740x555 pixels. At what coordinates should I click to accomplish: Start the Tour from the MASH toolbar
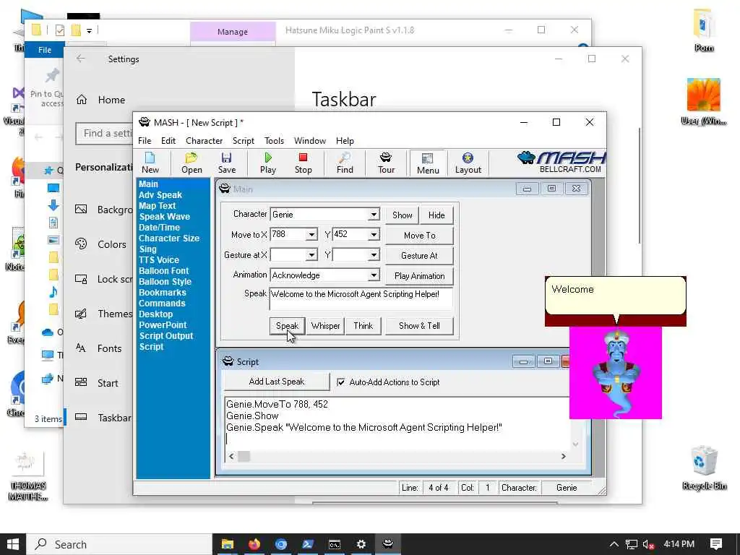pos(386,163)
